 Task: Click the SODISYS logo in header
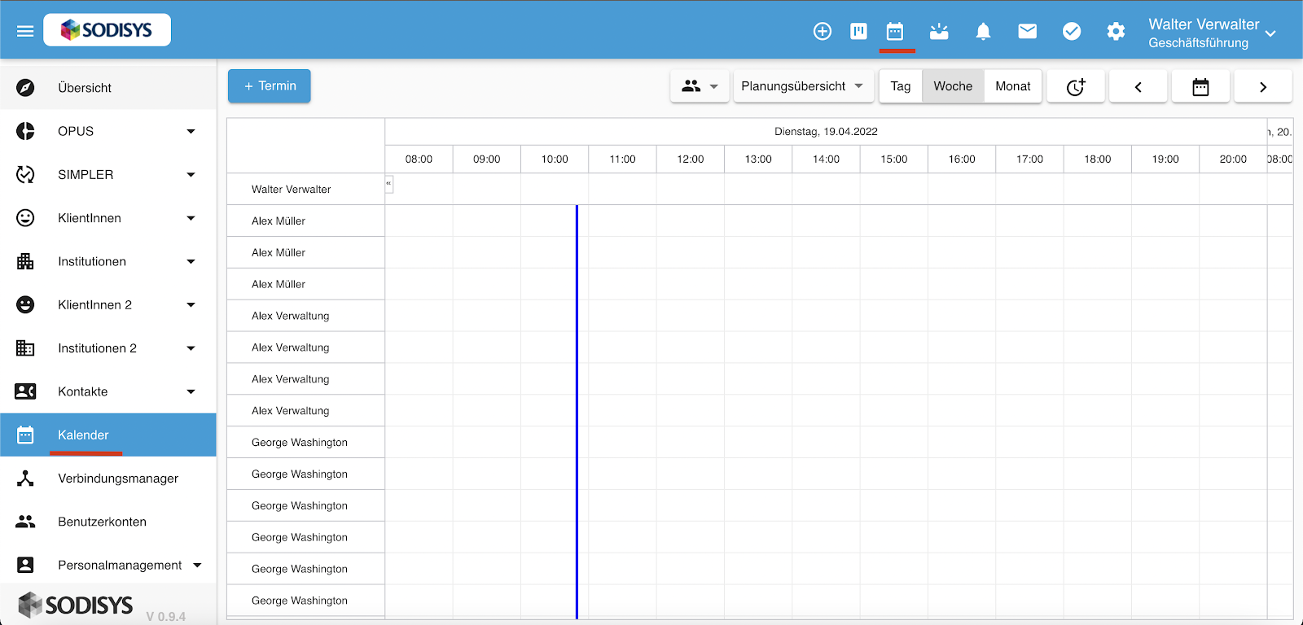click(107, 30)
